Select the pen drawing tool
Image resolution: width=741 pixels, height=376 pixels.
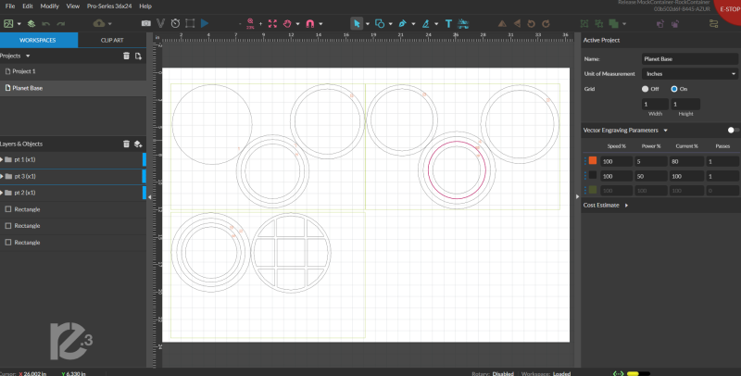(403, 22)
